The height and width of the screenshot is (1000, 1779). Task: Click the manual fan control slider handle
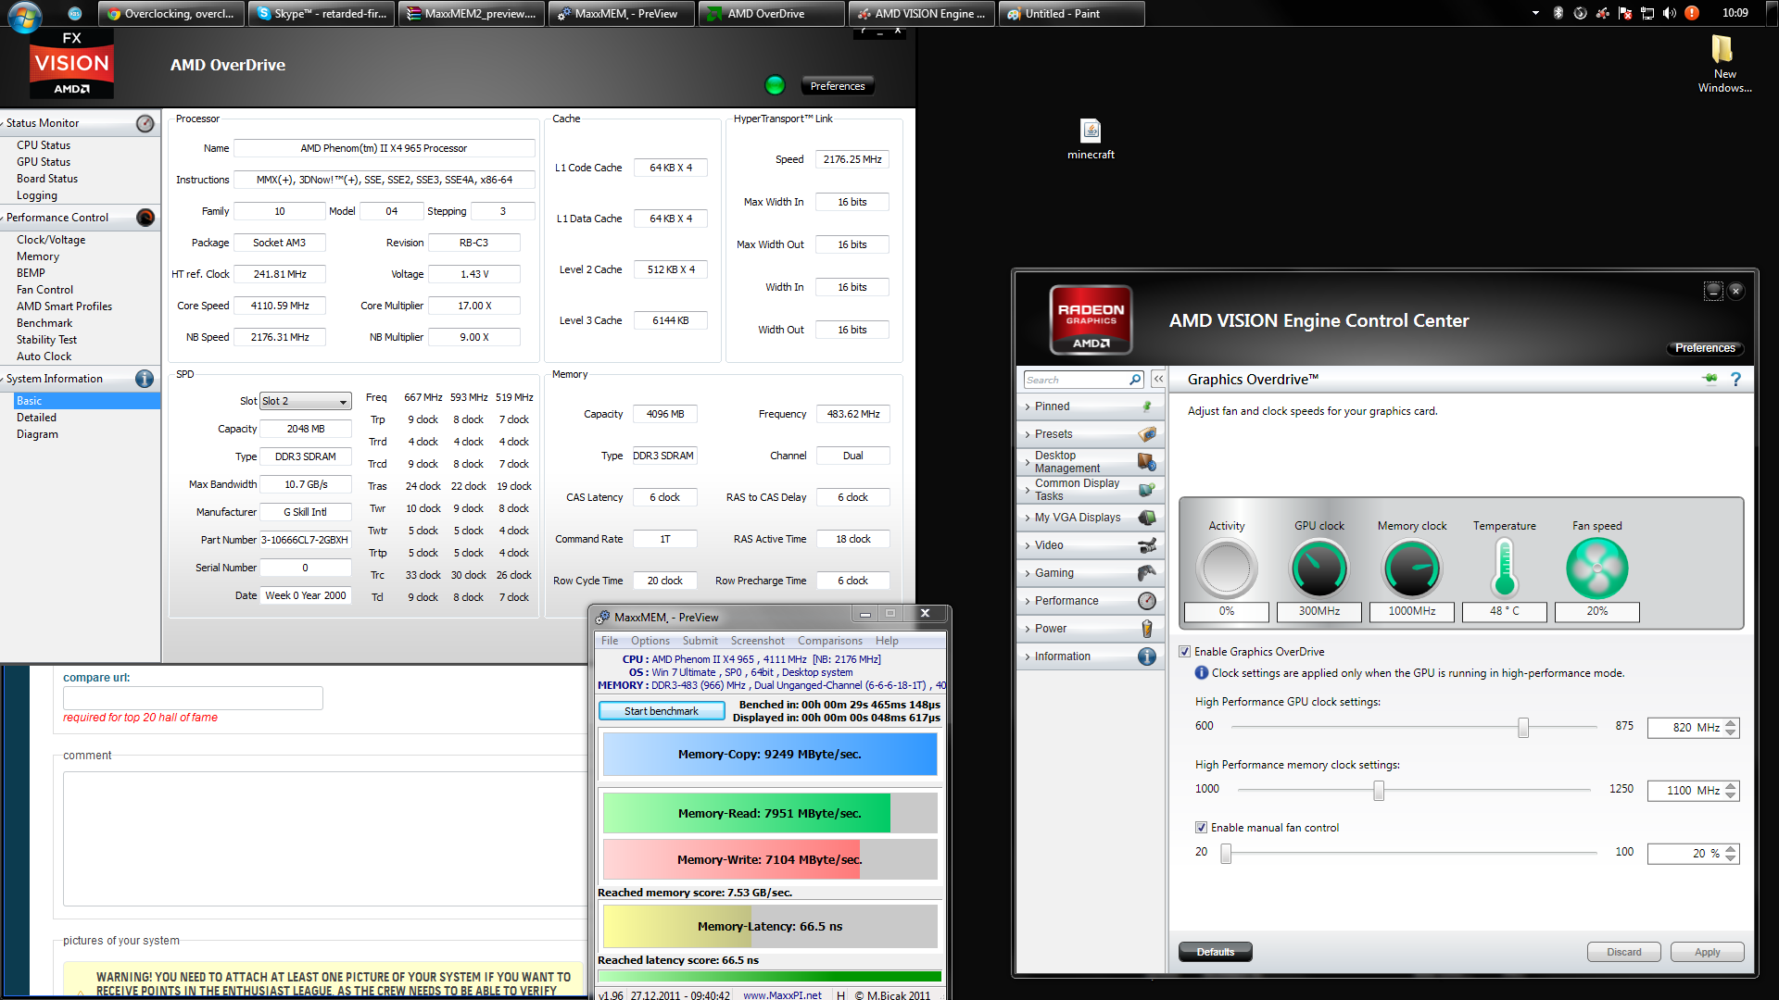point(1226,854)
